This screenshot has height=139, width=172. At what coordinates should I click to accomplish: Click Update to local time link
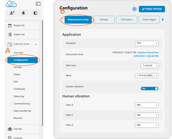point(148,52)
